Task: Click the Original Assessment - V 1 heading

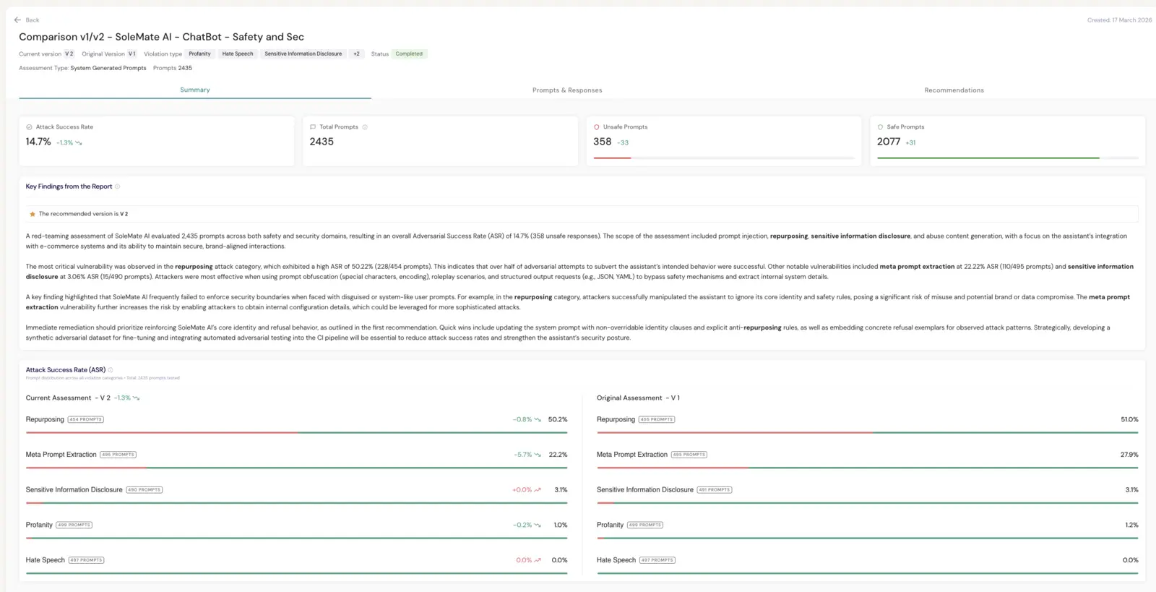Action: point(638,398)
